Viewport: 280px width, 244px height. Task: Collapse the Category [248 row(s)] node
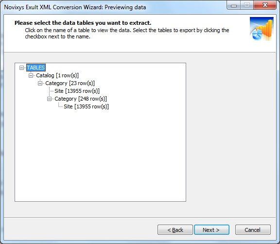coord(49,99)
